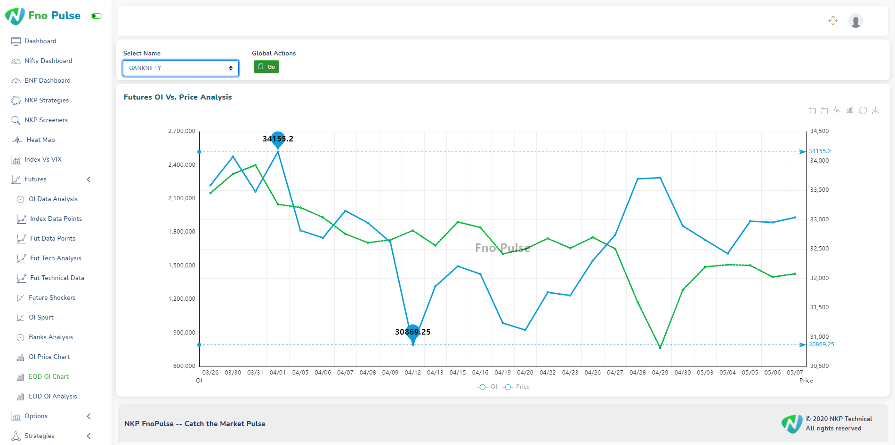Click the NKP Strategies circle icon
The width and height of the screenshot is (895, 445).
(x=16, y=101)
